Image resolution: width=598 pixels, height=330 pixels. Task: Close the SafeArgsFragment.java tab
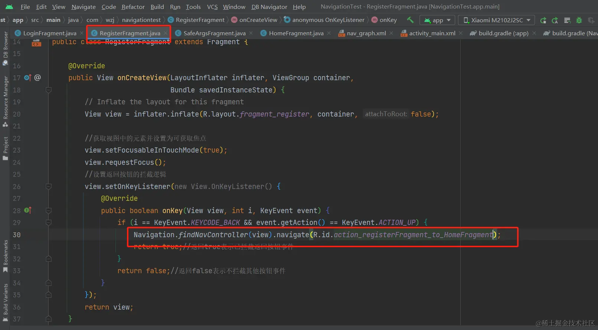[x=251, y=33]
